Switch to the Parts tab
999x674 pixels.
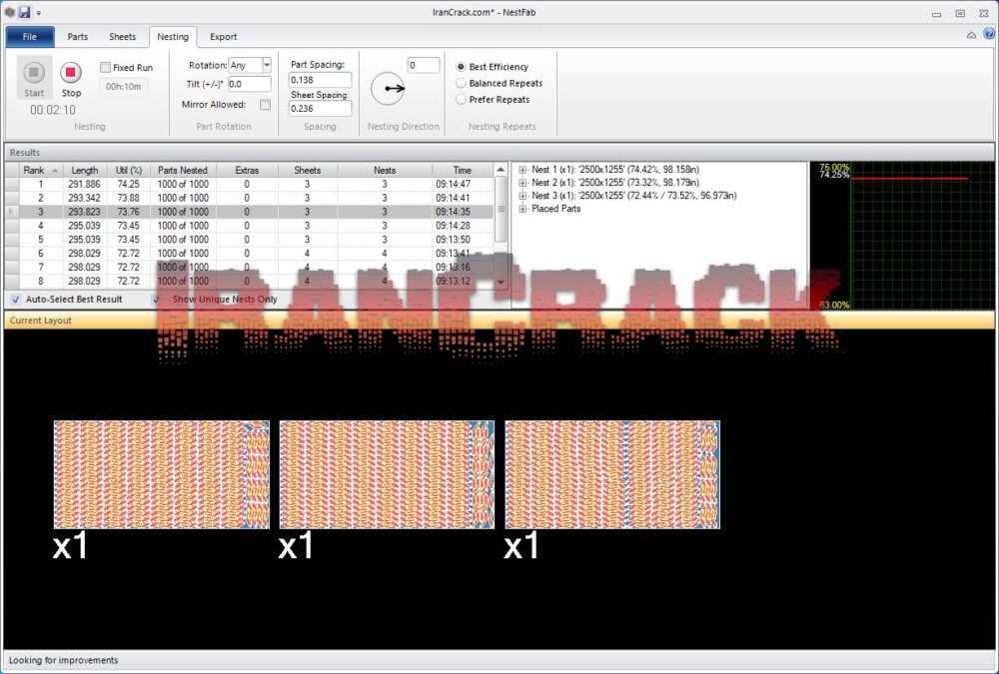78,37
